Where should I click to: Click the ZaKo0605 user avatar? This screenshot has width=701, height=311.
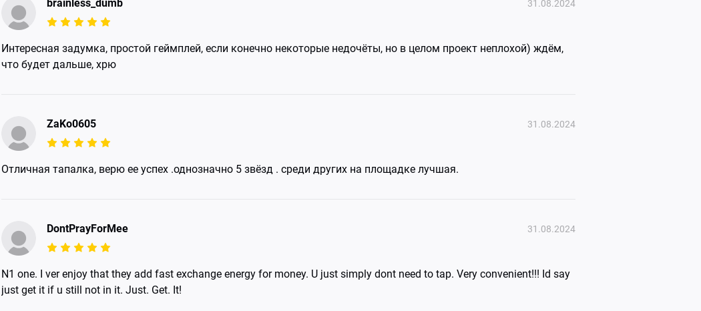tap(19, 133)
